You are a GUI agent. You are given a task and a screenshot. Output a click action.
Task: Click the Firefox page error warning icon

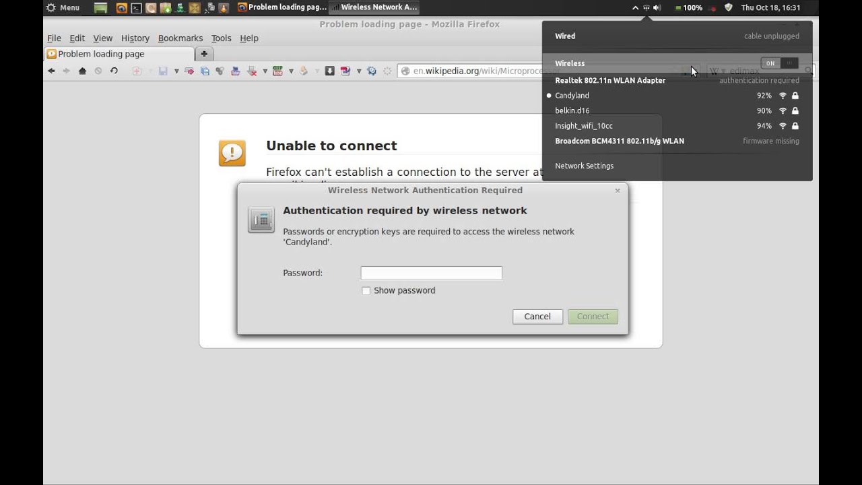(232, 153)
